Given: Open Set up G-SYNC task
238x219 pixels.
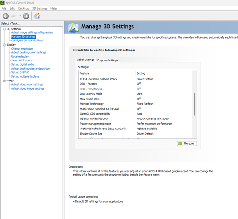Looking at the screenshot, I should point(20,72).
